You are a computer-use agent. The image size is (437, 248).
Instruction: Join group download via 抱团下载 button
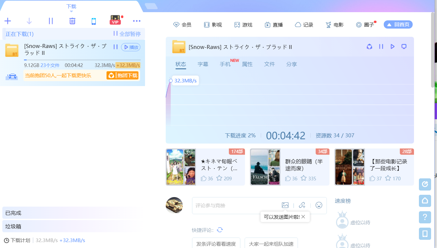pyautogui.click(x=123, y=75)
